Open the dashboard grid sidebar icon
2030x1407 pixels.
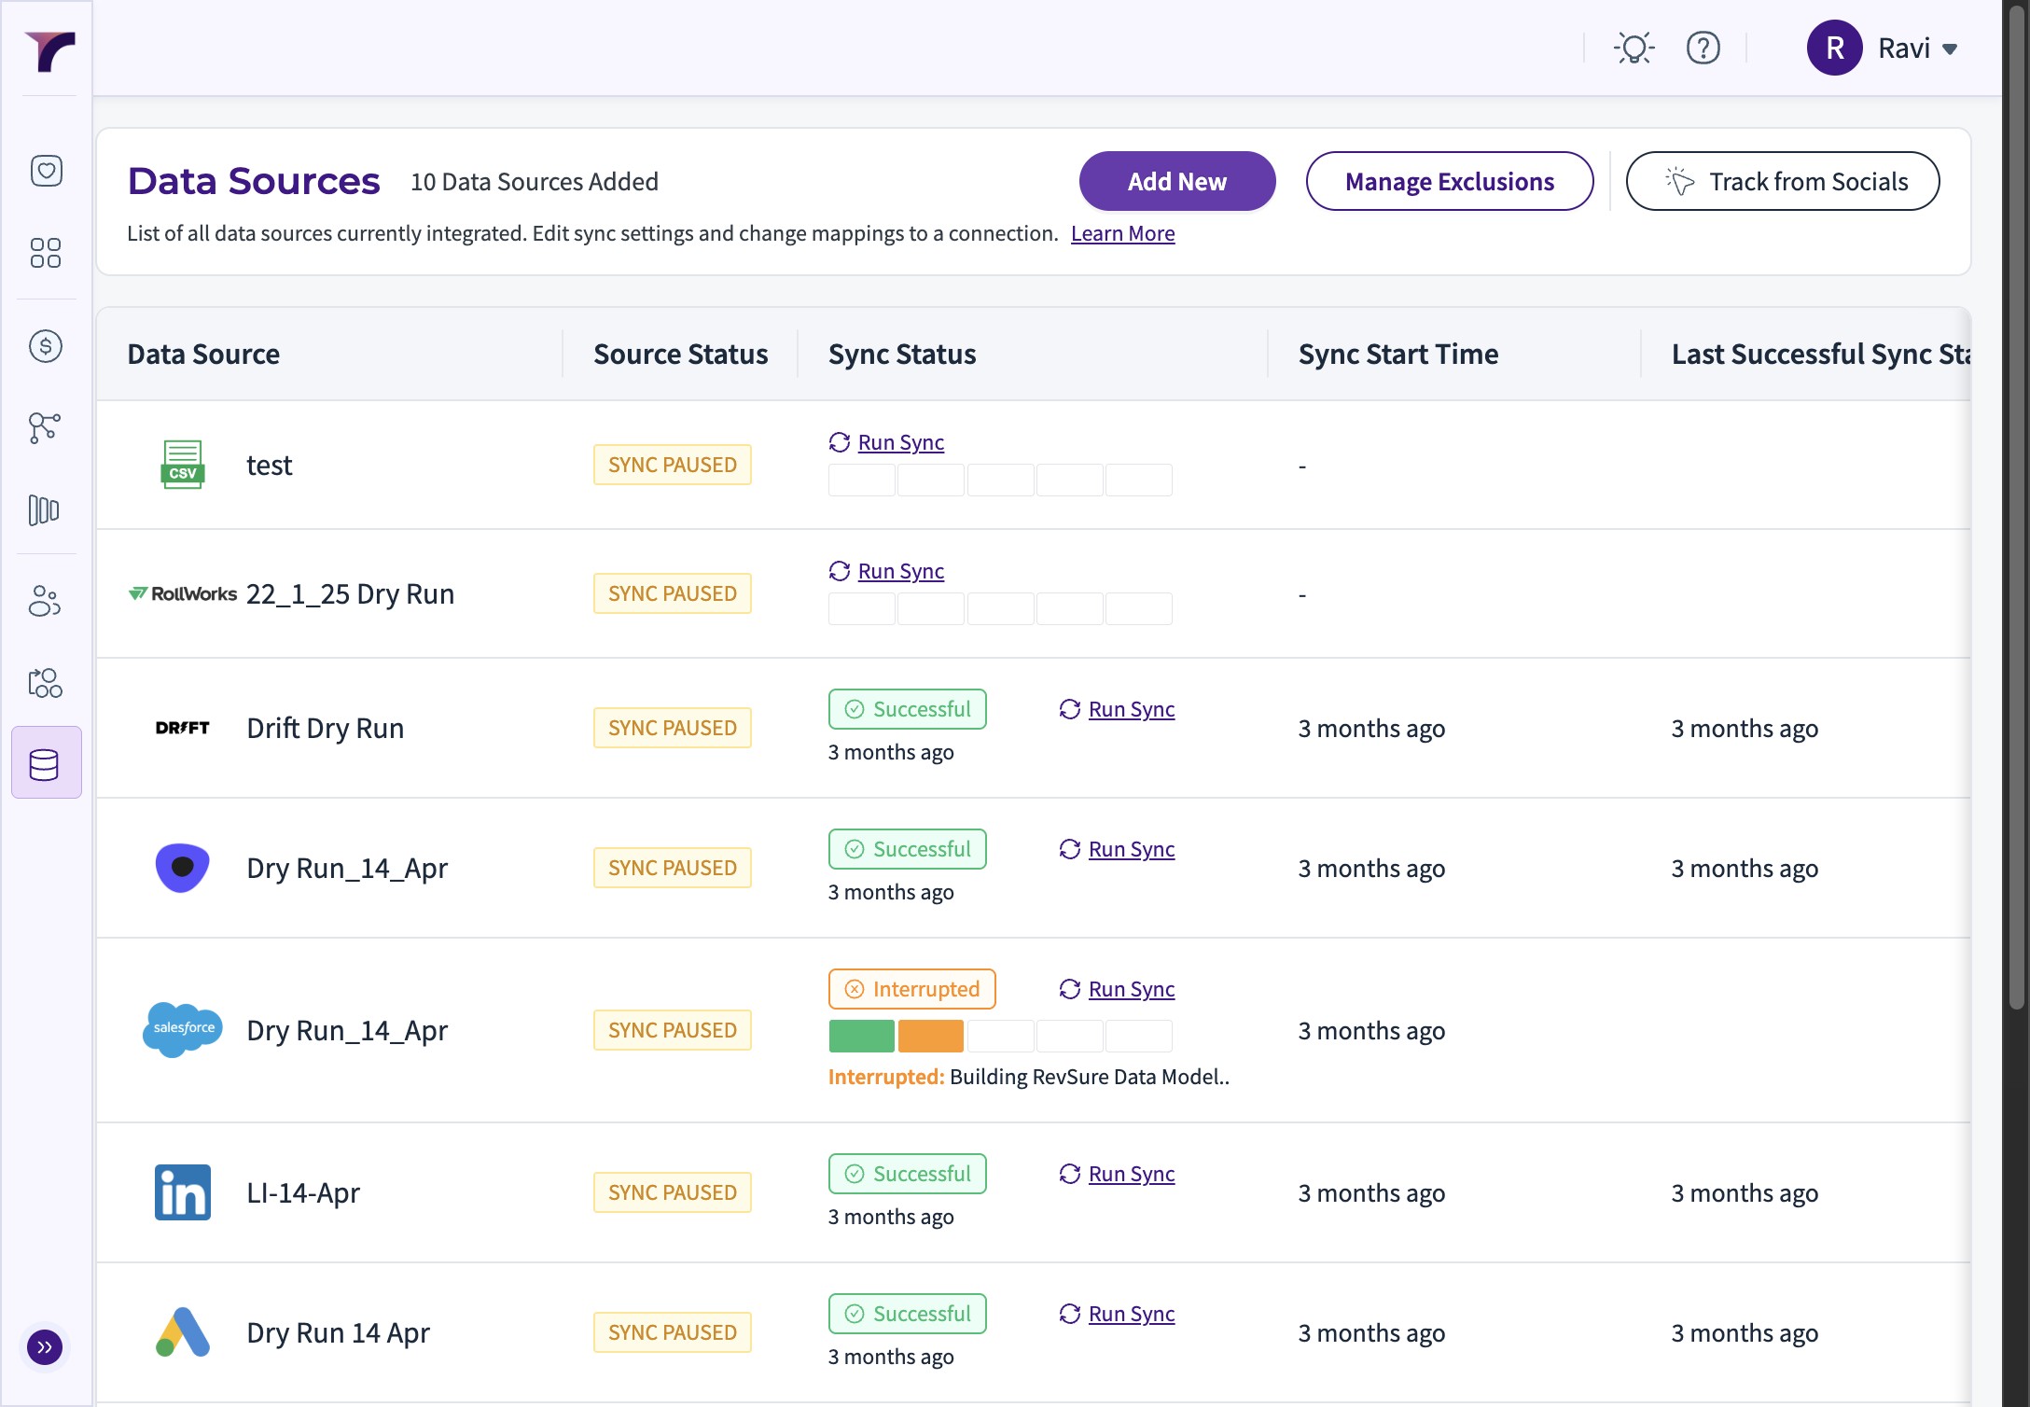click(x=46, y=253)
